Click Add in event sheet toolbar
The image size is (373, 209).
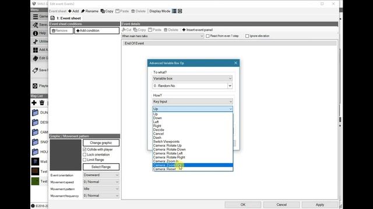pyautogui.click(x=73, y=11)
